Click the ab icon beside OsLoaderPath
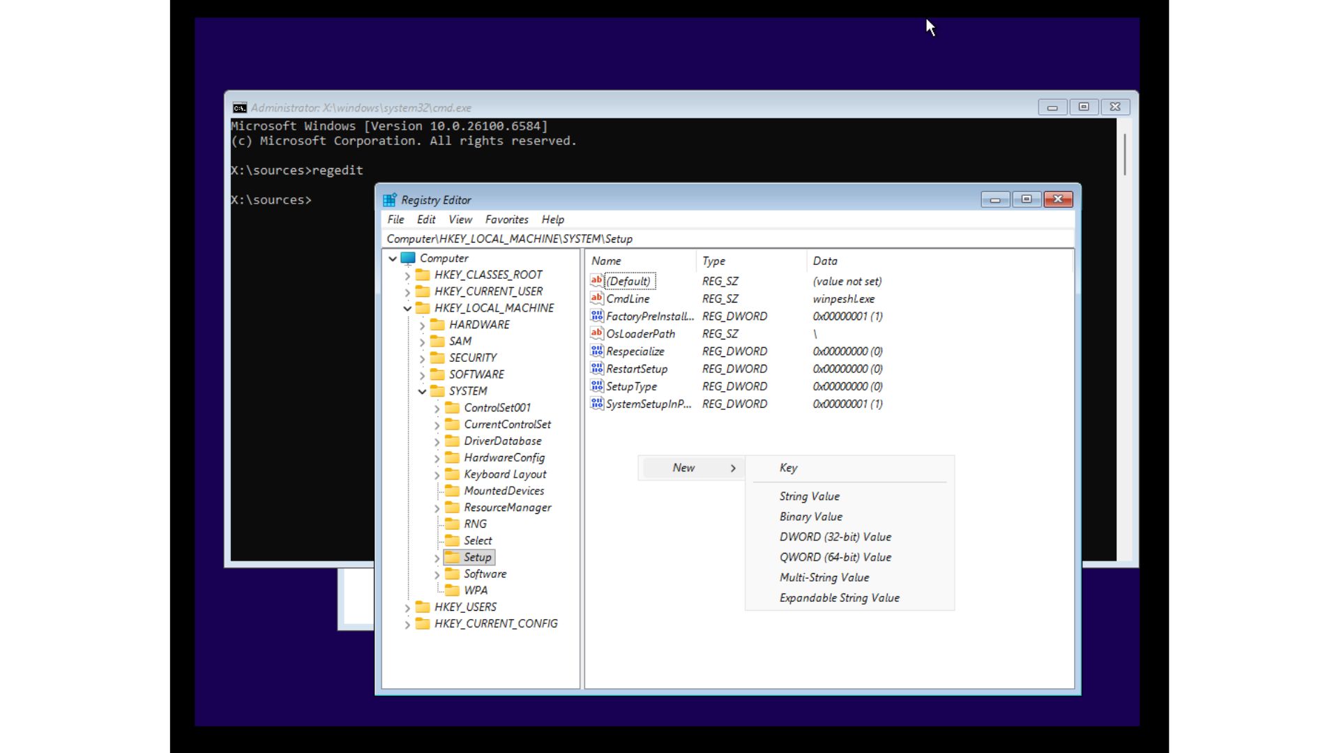The image size is (1339, 753). pos(596,333)
